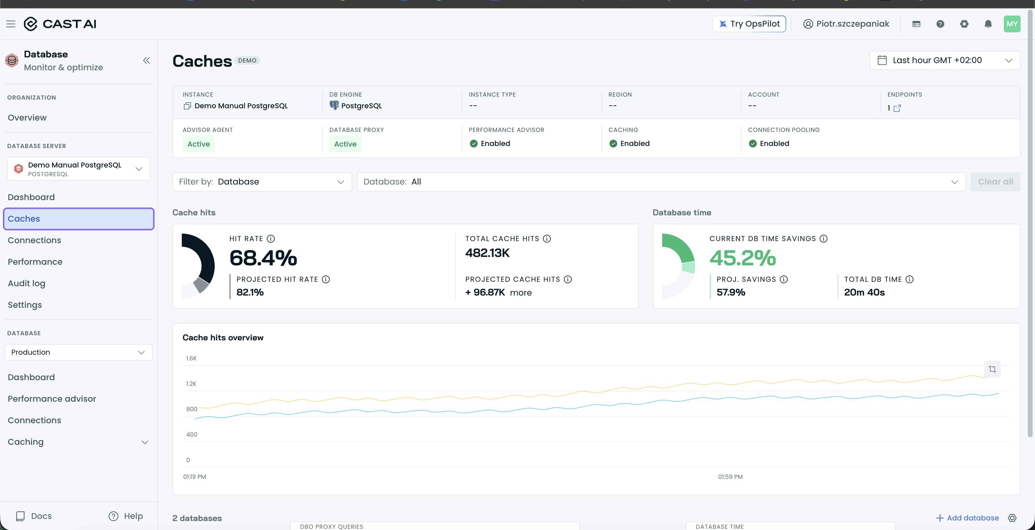The width and height of the screenshot is (1035, 530).
Task: Go to organization Overview
Action: 27,118
